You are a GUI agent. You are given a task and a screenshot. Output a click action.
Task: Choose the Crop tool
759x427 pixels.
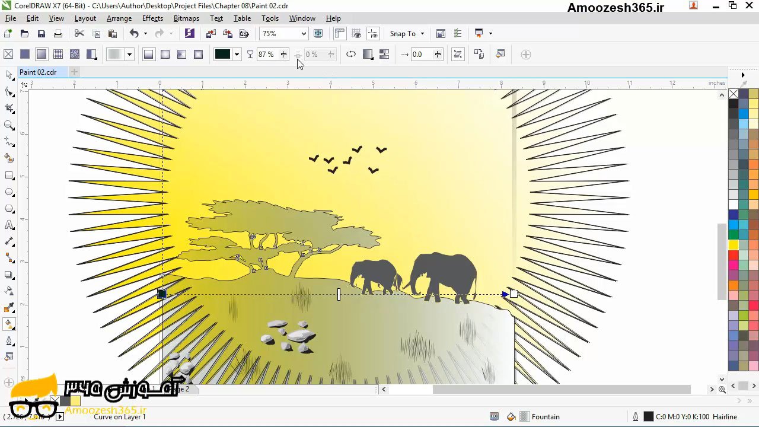click(x=9, y=109)
